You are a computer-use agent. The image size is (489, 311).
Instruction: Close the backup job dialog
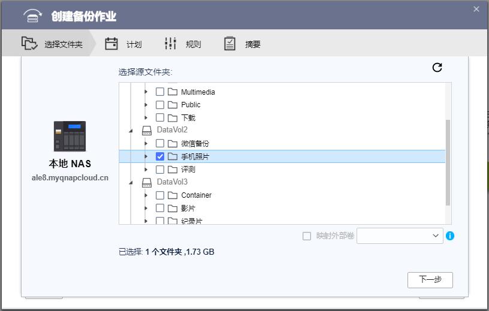(476, 9)
